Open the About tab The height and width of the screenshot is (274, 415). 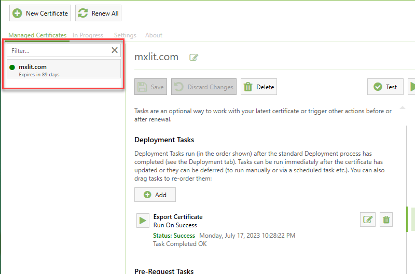tap(154, 35)
